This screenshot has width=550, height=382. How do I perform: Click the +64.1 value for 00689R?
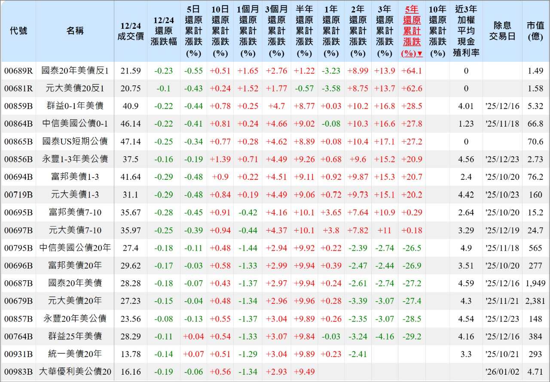[x=412, y=71]
